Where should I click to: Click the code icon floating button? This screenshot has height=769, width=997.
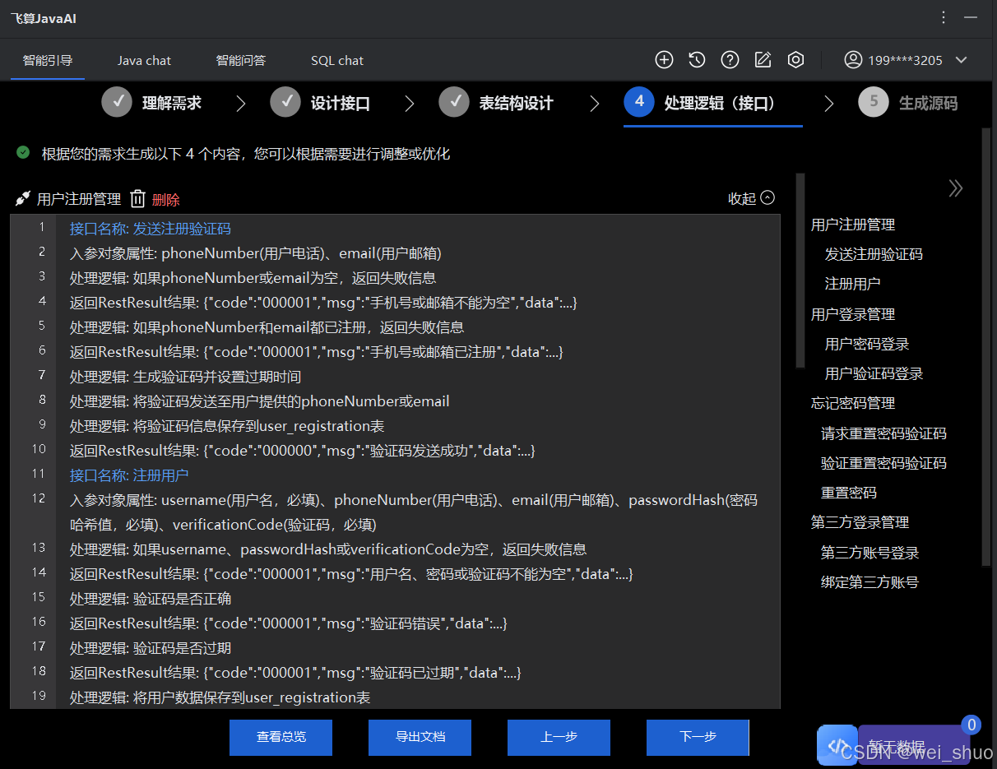click(837, 746)
